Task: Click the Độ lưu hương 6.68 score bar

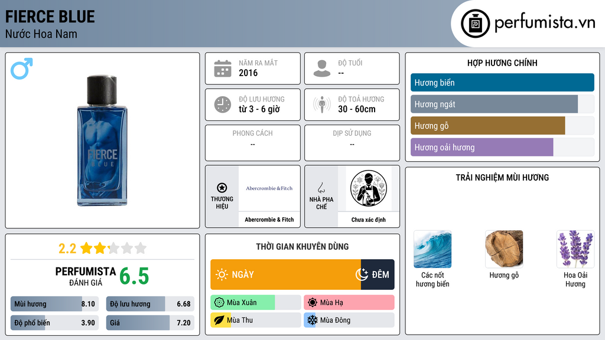Action: [x=150, y=304]
